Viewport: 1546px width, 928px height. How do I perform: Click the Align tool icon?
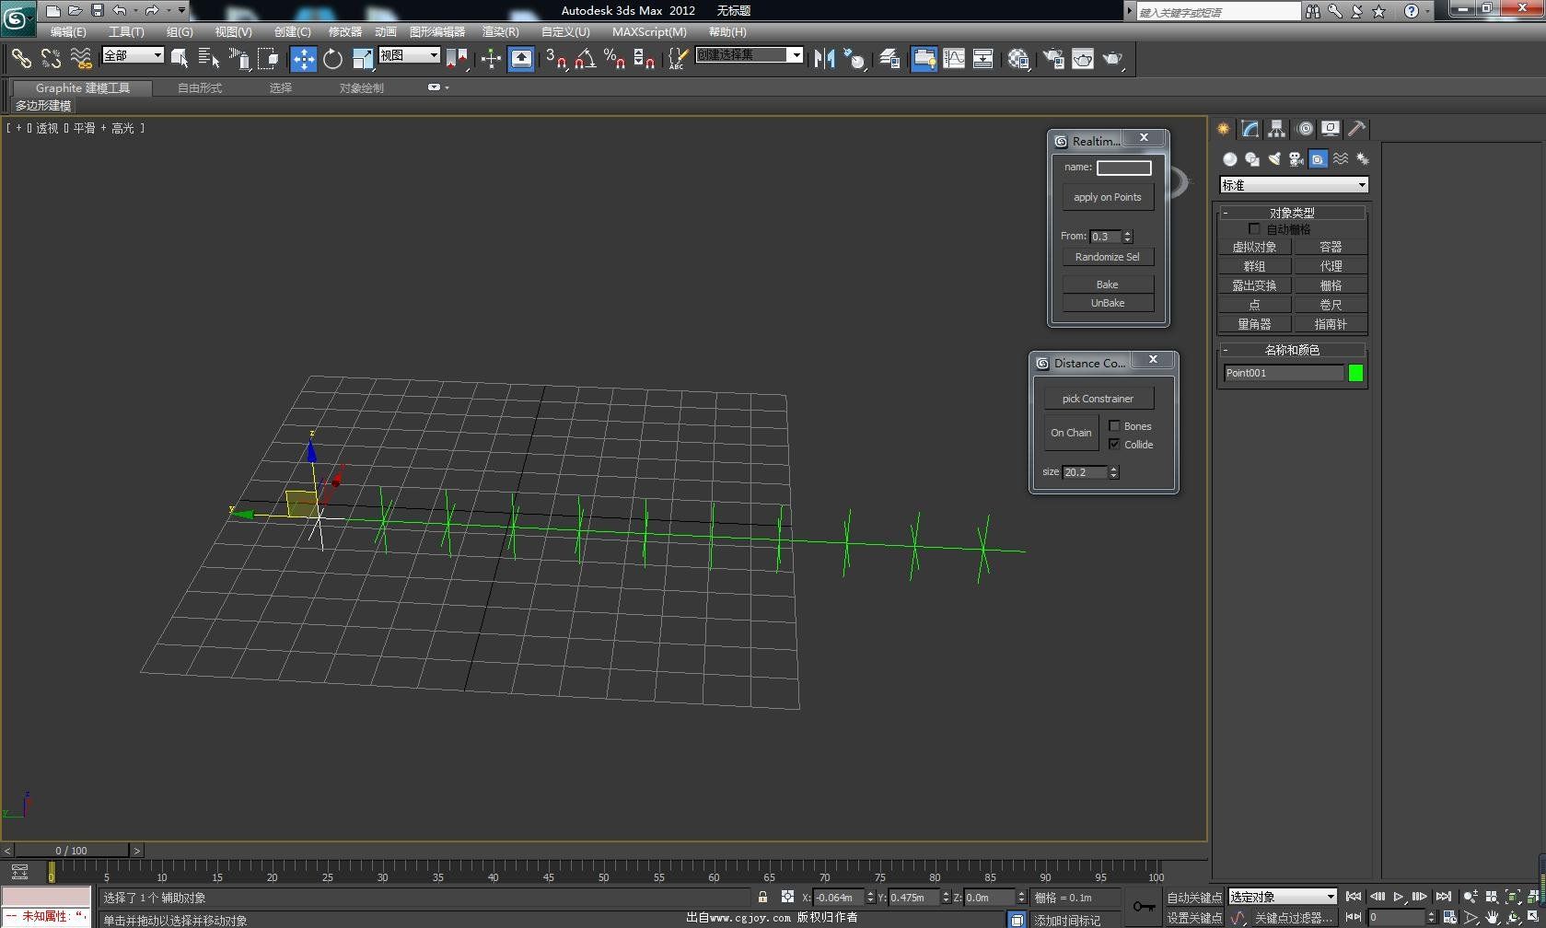855,59
